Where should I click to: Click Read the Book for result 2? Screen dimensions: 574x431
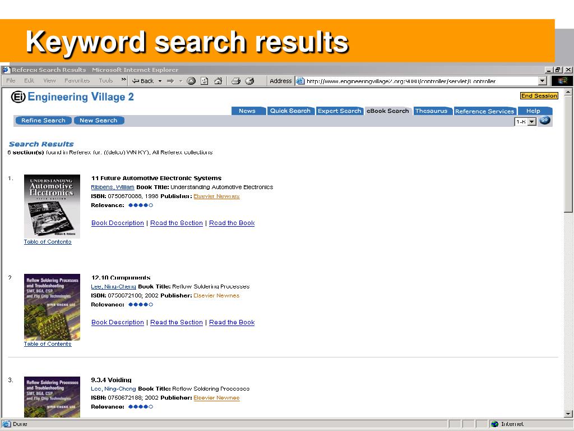click(x=232, y=323)
